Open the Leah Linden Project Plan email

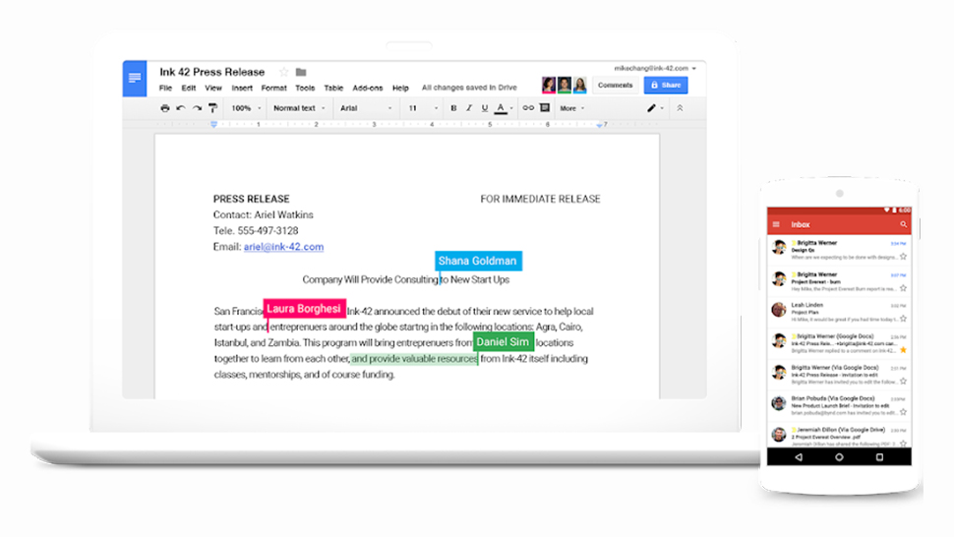click(x=839, y=312)
